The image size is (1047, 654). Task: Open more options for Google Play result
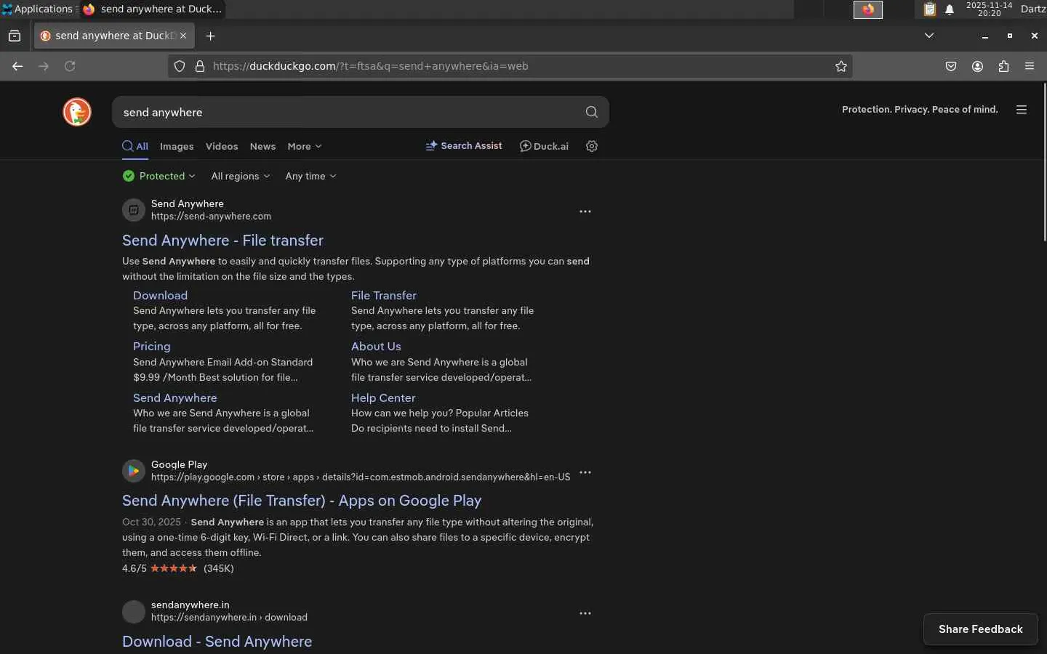[585, 472]
